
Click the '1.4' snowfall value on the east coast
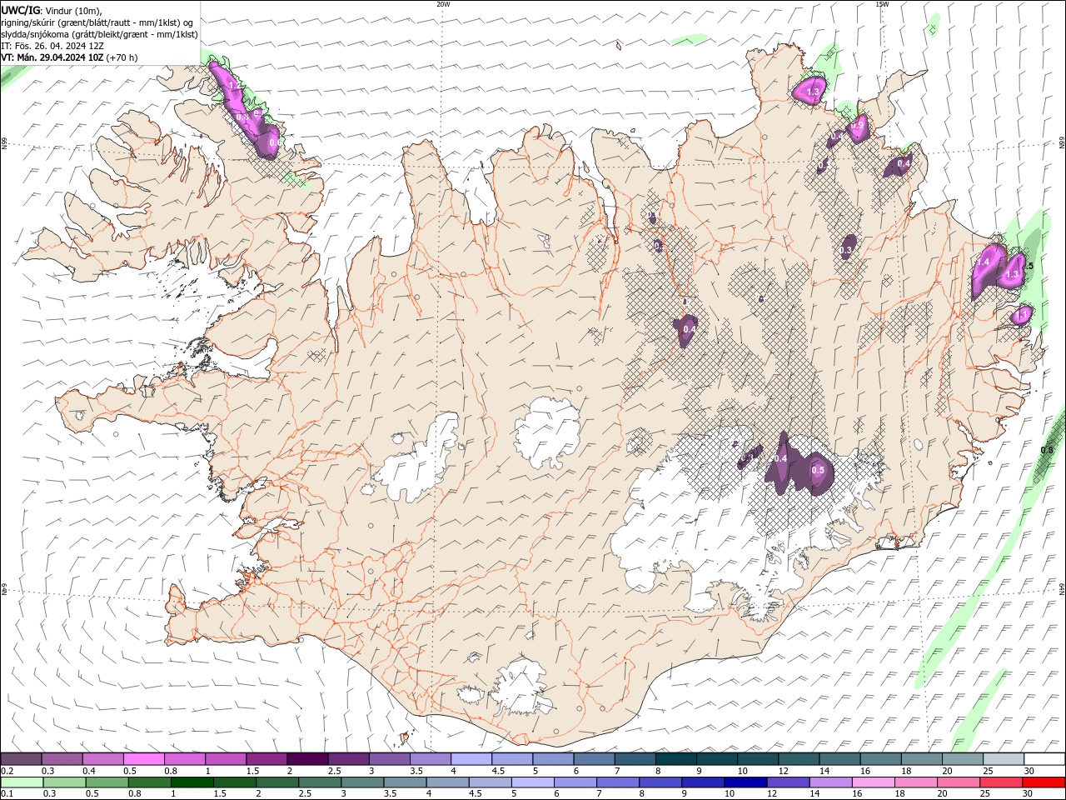click(984, 262)
